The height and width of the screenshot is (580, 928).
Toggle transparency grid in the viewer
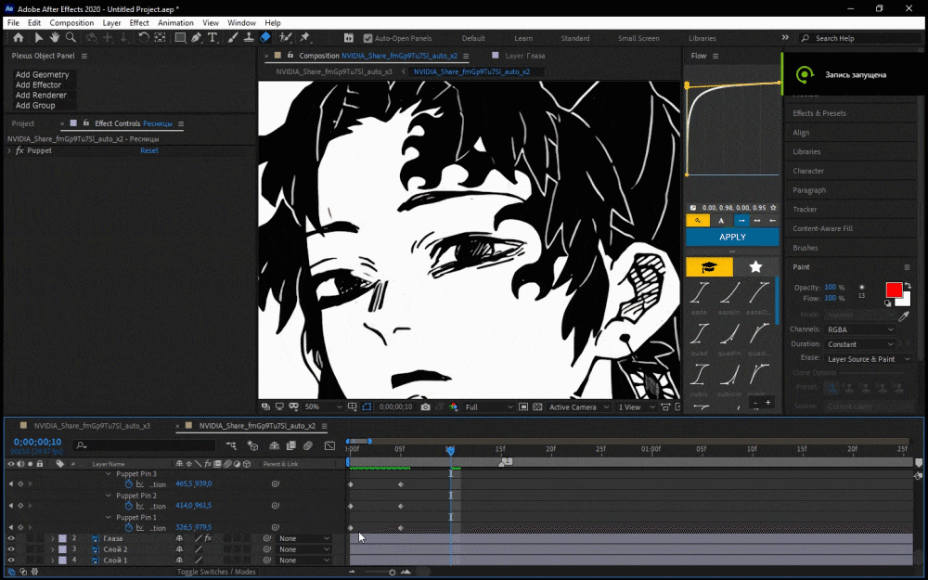tap(537, 407)
